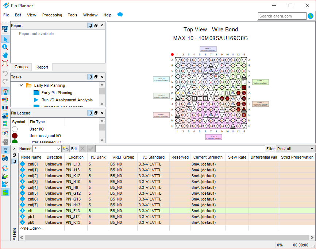
Task: Choose the blue hand pan tool
Action: 5,55
